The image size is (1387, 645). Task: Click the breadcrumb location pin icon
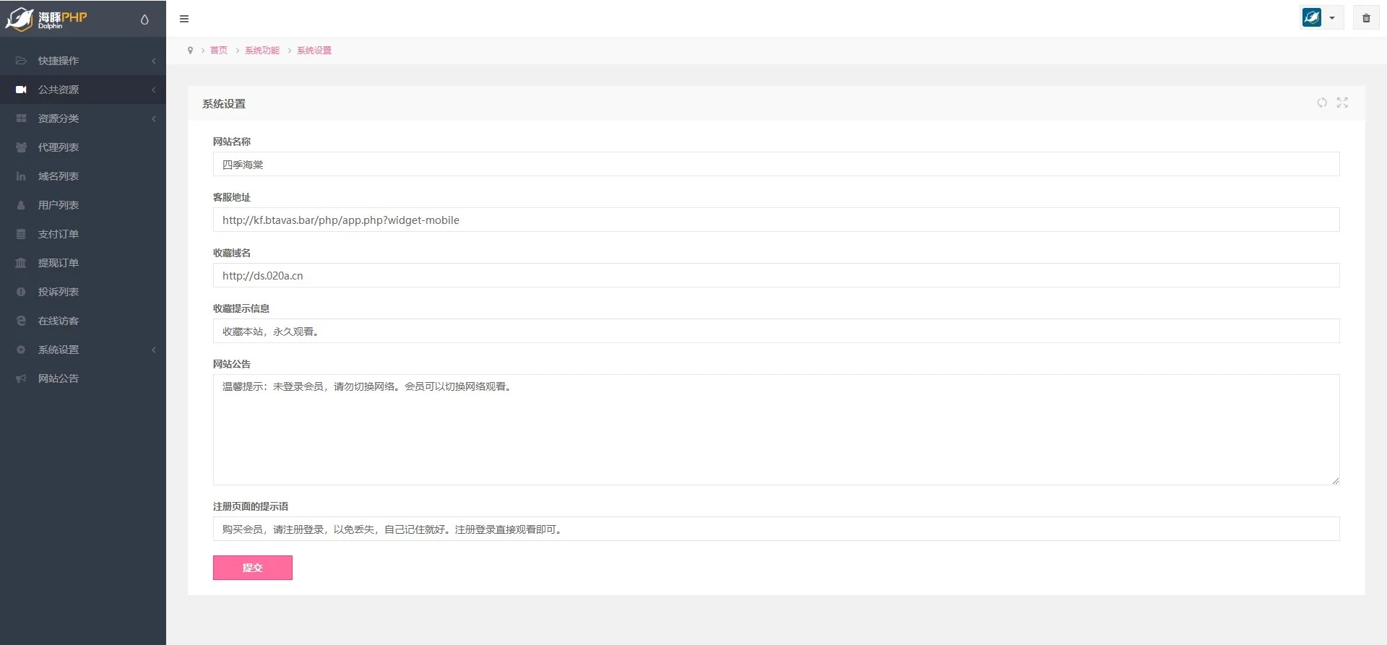190,51
